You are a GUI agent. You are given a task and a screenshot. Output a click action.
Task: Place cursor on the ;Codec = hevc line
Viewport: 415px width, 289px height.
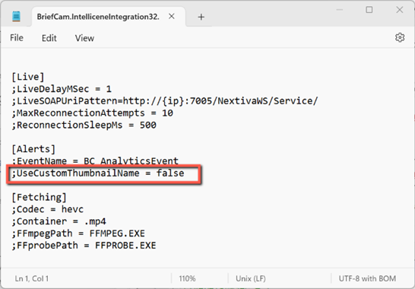(x=48, y=209)
